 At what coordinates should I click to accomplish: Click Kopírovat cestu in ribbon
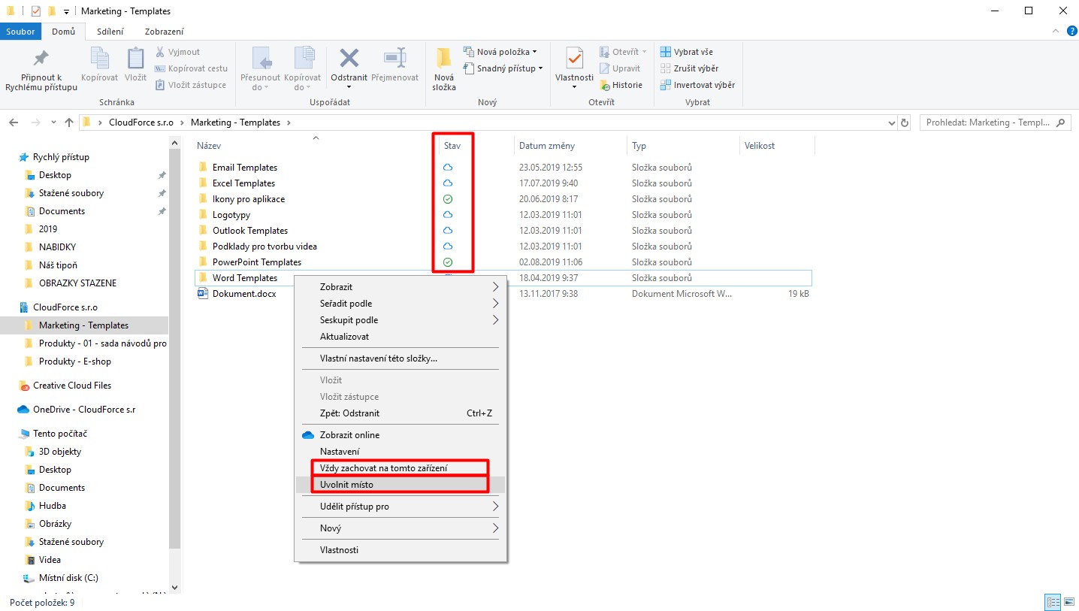pos(191,68)
